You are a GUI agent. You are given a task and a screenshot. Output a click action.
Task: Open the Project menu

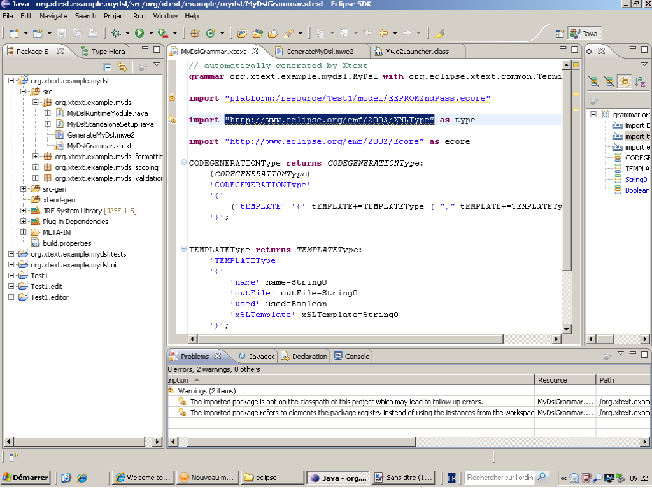click(115, 16)
